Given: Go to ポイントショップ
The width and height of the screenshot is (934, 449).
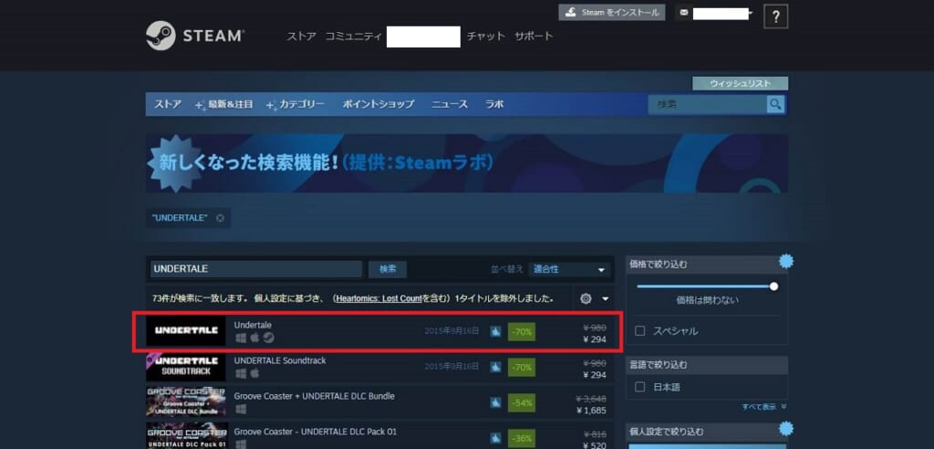Looking at the screenshot, I should point(379,104).
